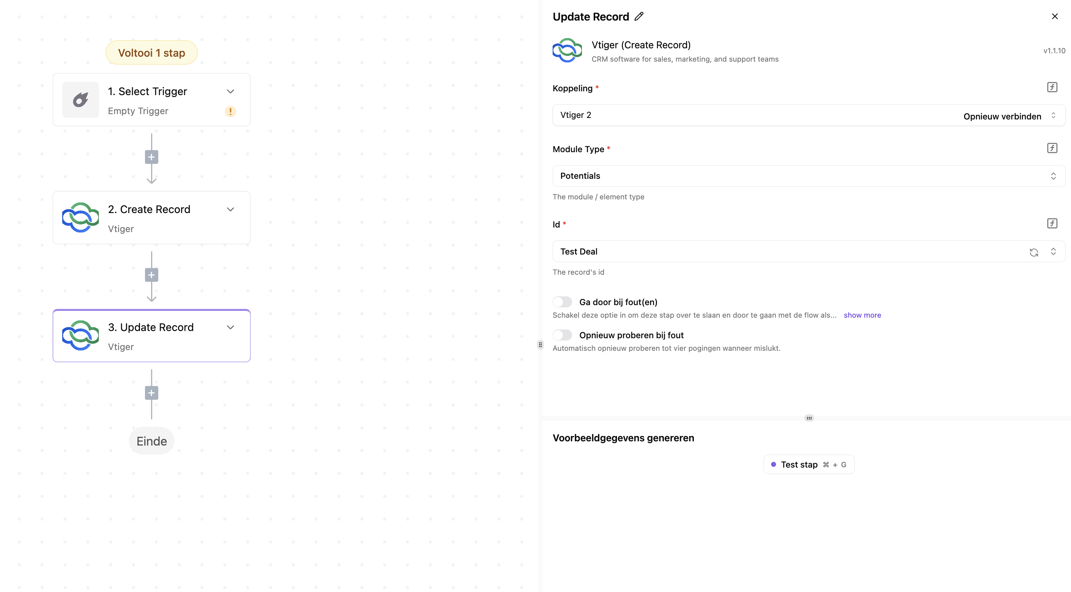Close the Update Record panel

coord(1055,17)
